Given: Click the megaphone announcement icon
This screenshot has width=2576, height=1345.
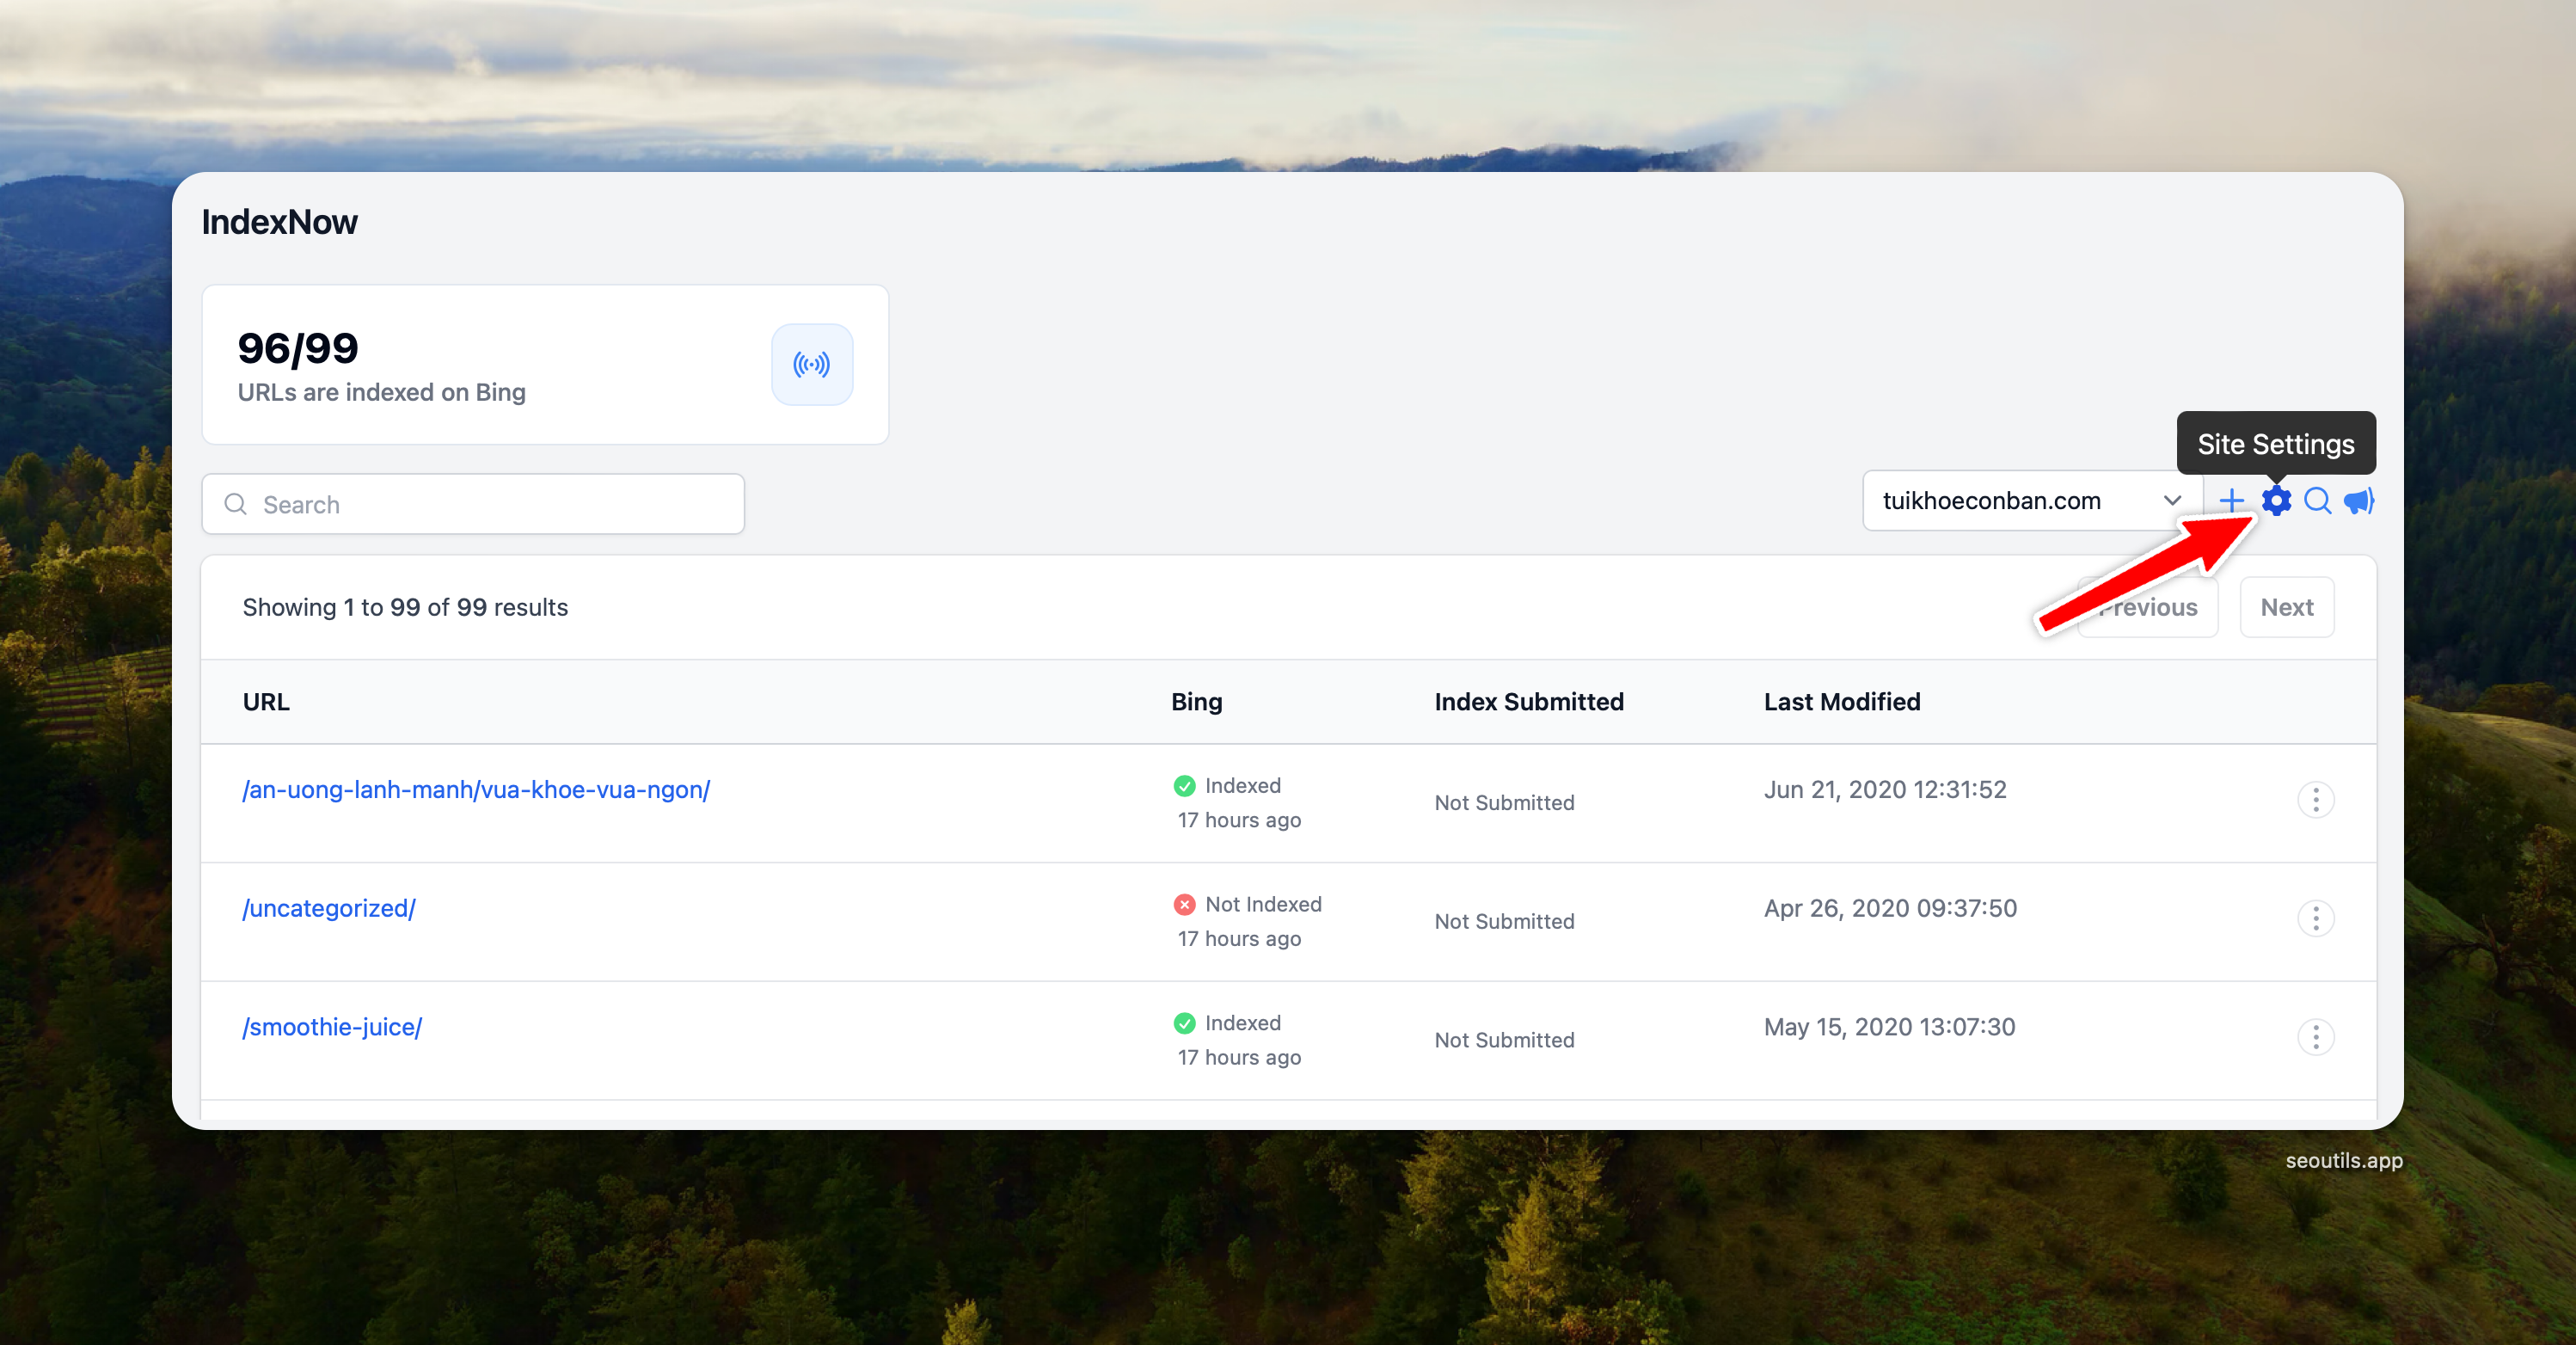Looking at the screenshot, I should [x=2358, y=500].
